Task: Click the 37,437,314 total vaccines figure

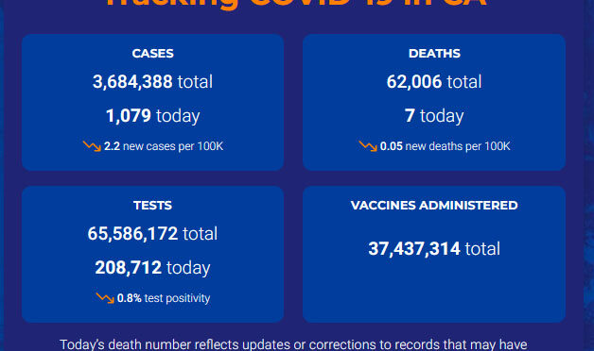Action: point(434,248)
